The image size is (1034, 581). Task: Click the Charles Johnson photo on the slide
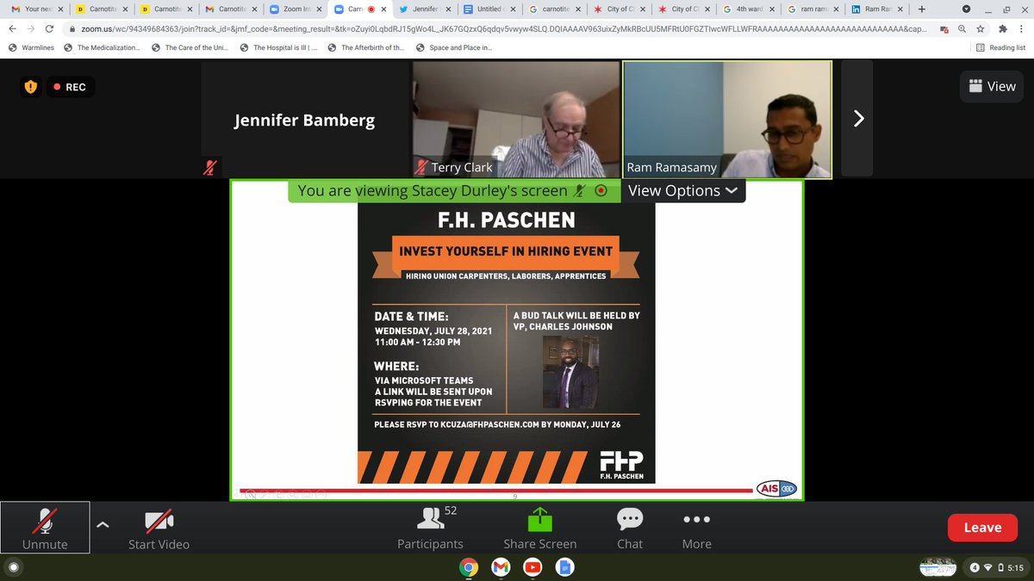(x=570, y=373)
